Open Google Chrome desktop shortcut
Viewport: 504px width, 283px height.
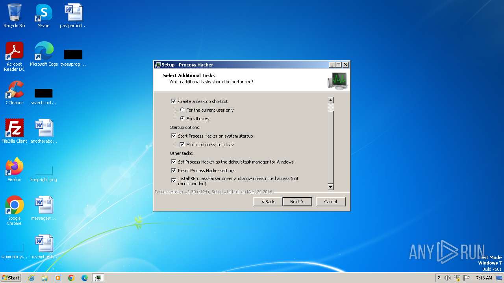click(x=14, y=211)
